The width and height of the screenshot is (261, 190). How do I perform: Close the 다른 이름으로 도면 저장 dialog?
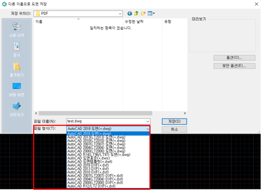[257, 4]
